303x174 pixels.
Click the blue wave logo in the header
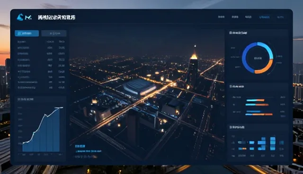pyautogui.click(x=20, y=17)
